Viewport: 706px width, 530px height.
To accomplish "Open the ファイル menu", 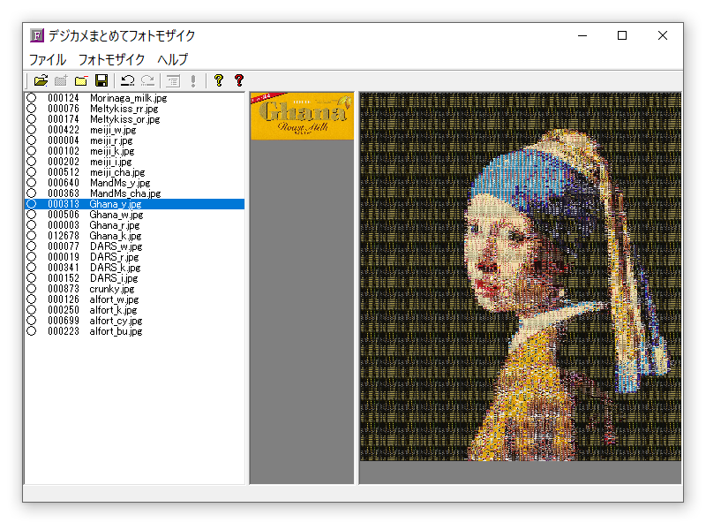I will pyautogui.click(x=48, y=59).
